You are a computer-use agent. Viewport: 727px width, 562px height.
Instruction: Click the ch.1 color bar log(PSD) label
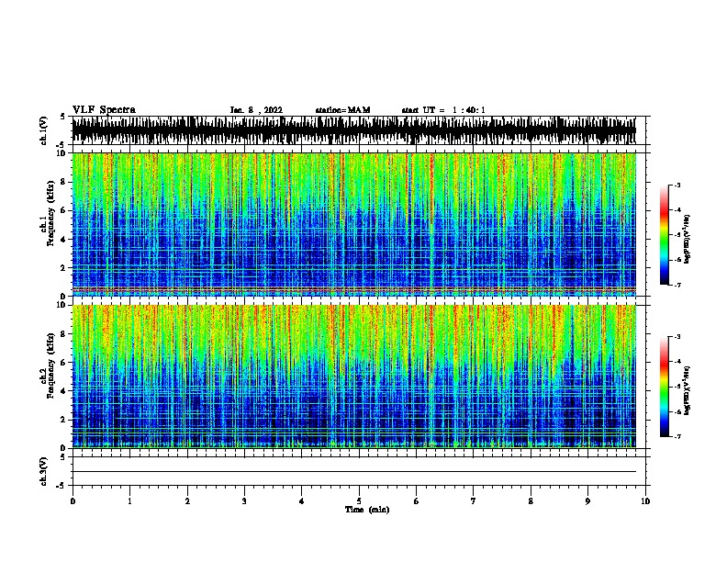point(687,239)
